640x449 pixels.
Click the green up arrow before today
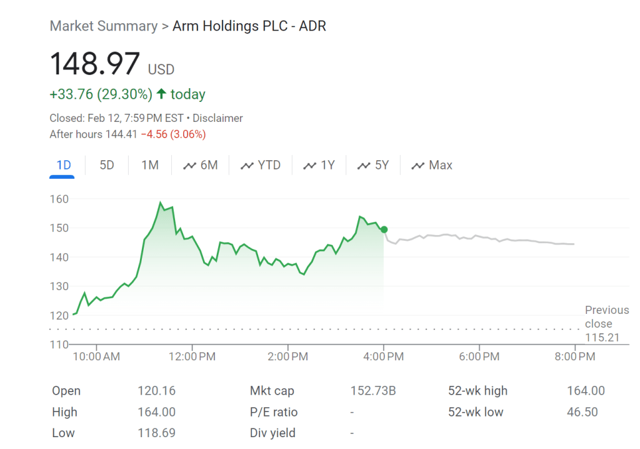click(161, 94)
